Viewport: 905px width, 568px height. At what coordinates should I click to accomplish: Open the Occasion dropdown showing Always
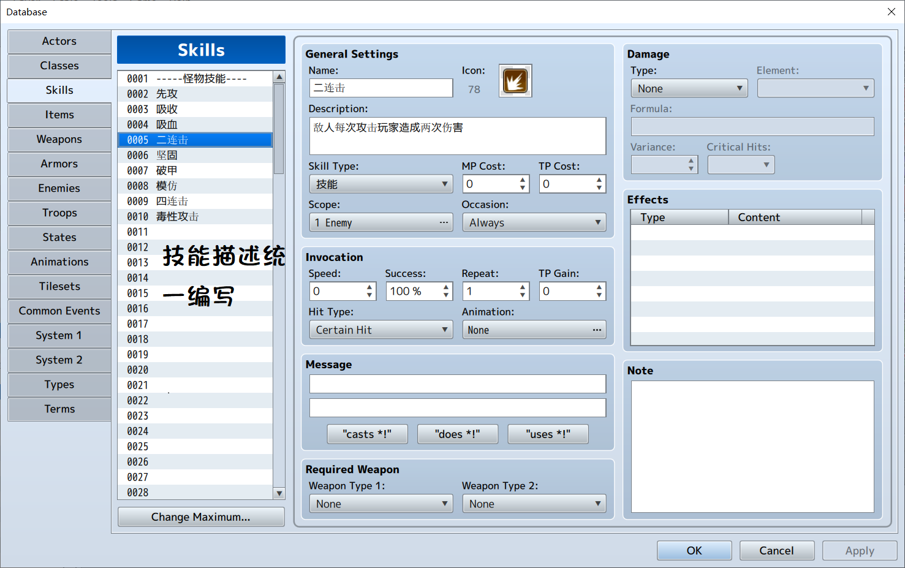pyautogui.click(x=534, y=222)
